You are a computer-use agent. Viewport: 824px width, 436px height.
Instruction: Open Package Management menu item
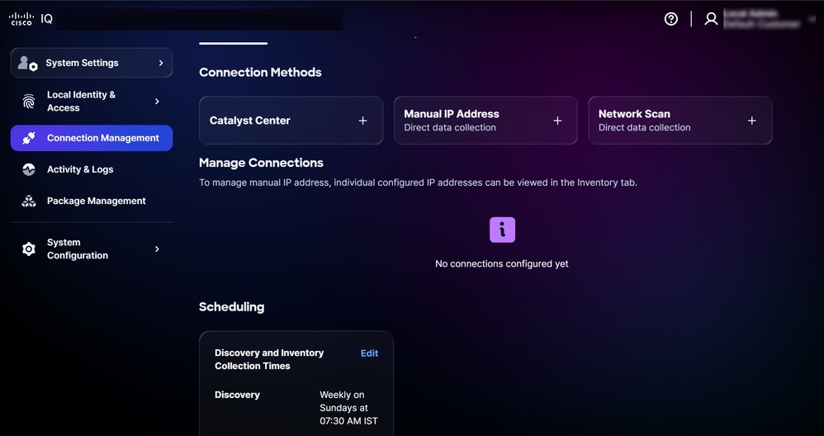tap(92, 201)
